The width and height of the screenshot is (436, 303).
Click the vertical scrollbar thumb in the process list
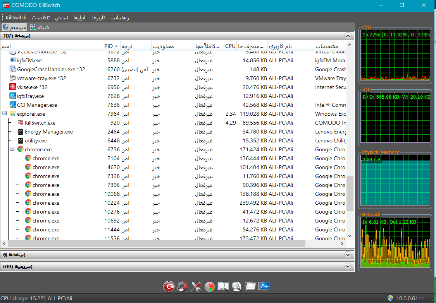(350, 193)
